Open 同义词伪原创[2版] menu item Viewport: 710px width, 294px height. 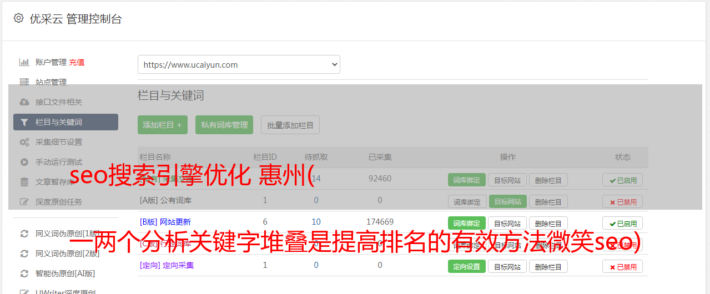tap(68, 254)
